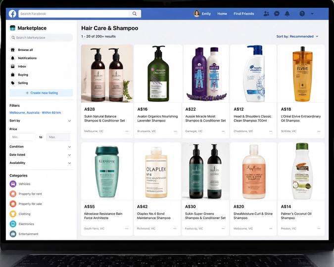334x267 pixels.
Task: Open Electronics category link
Action: [x=26, y=224]
